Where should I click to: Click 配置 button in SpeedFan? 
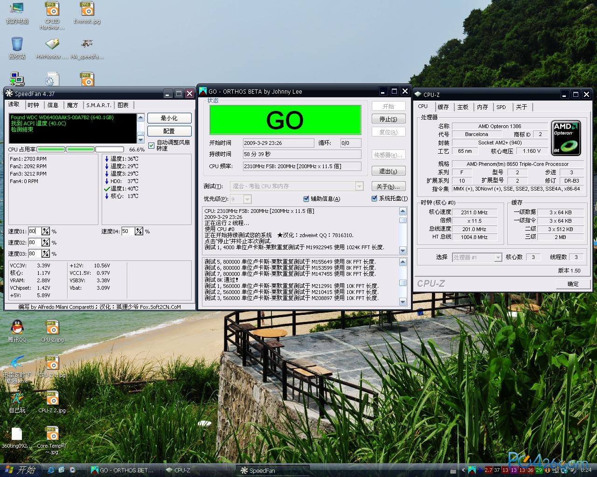[x=169, y=131]
